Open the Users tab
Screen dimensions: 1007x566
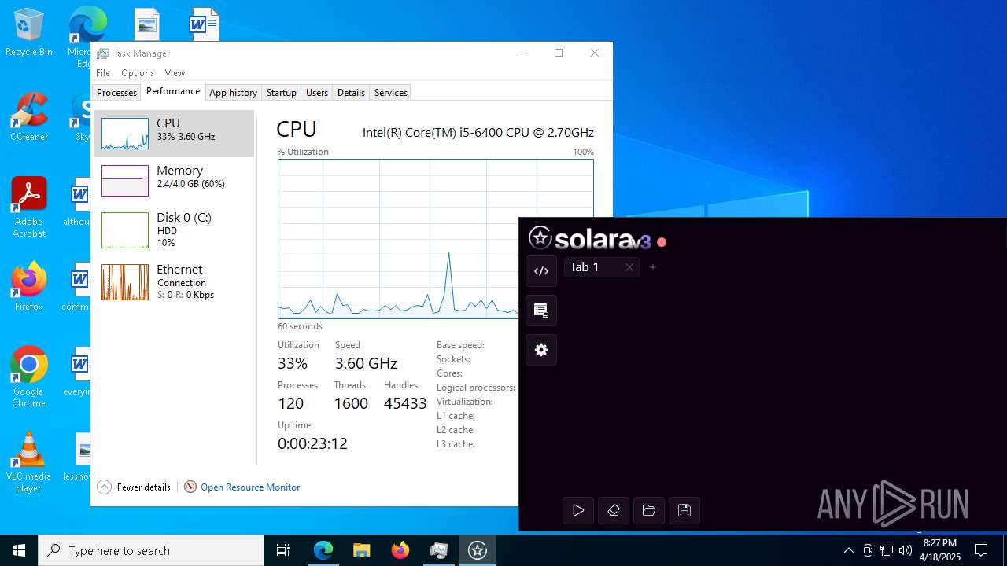point(317,92)
